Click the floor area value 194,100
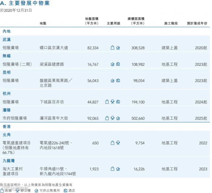212x193 pixels. (138, 102)
